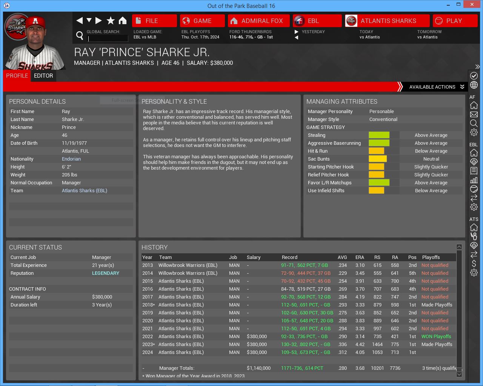Open the ATS transactions arrows icon
The width and height of the screenshot is (483, 386).
click(x=474, y=254)
